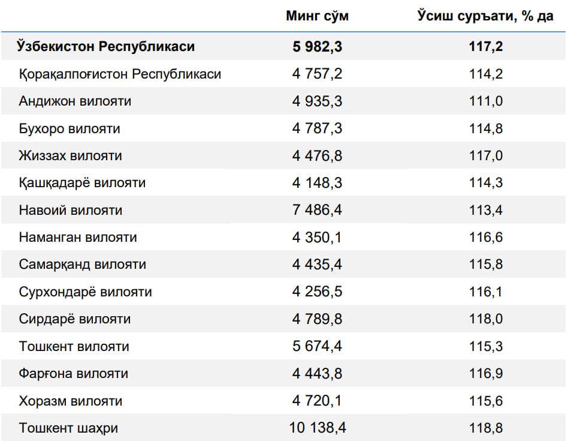Select the Сурхондарё вилояти label
The image size is (568, 441).
[x=86, y=292]
